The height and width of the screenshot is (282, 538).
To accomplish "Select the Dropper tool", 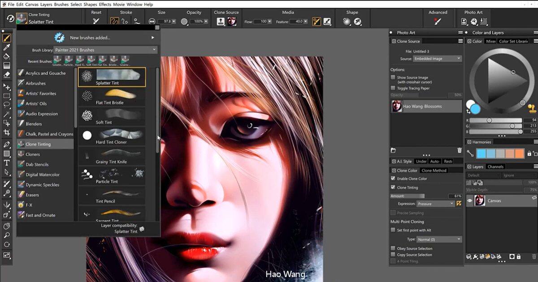I will pos(7,47).
